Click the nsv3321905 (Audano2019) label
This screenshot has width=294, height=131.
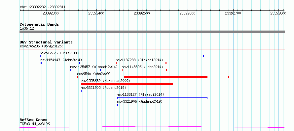tap(103, 88)
